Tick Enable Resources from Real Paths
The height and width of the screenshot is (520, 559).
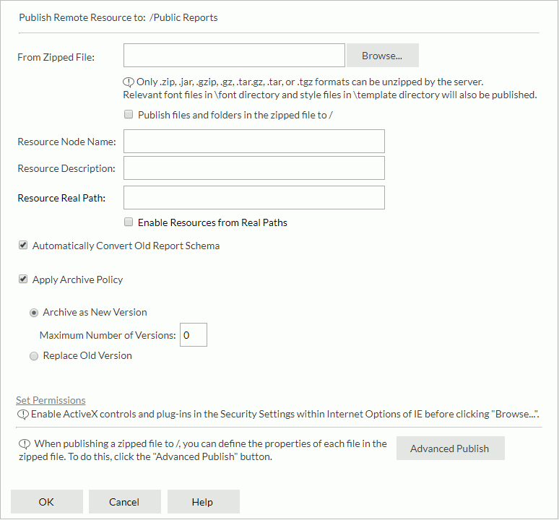pos(129,222)
